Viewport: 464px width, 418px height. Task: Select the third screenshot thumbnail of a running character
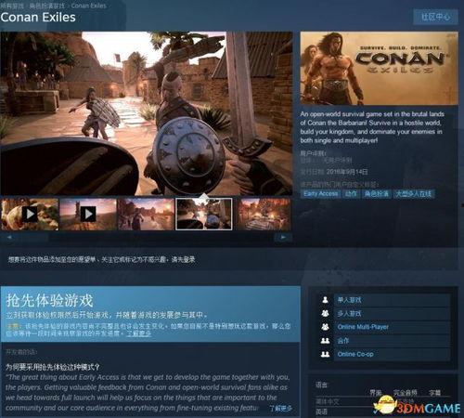[146, 215]
